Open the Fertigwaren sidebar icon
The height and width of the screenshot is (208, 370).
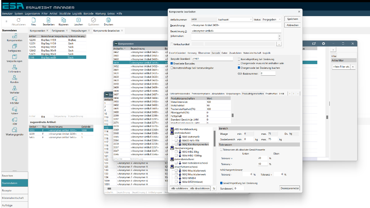[x=15, y=47]
